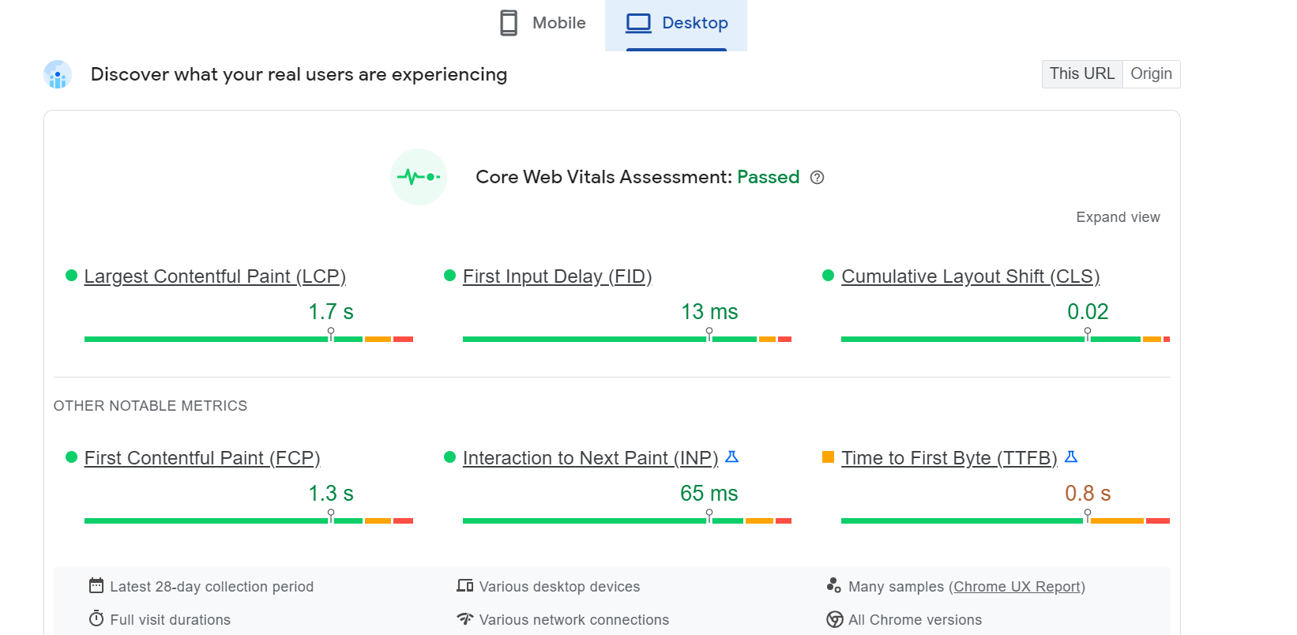Expand the metrics view
Screen dimensions: 1297x635
pyautogui.click(x=1118, y=217)
